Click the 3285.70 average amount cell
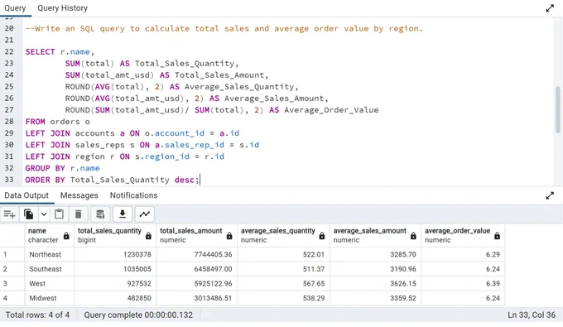The width and height of the screenshot is (563, 327). (376, 254)
